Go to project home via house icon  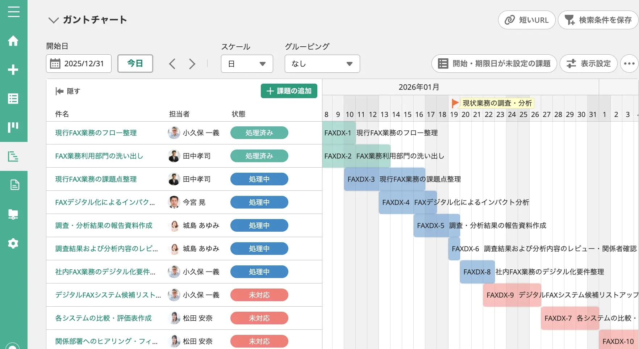point(13,41)
